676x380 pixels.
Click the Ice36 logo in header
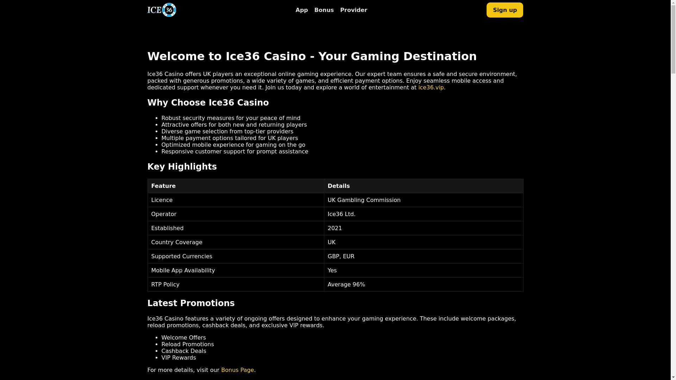(x=162, y=10)
